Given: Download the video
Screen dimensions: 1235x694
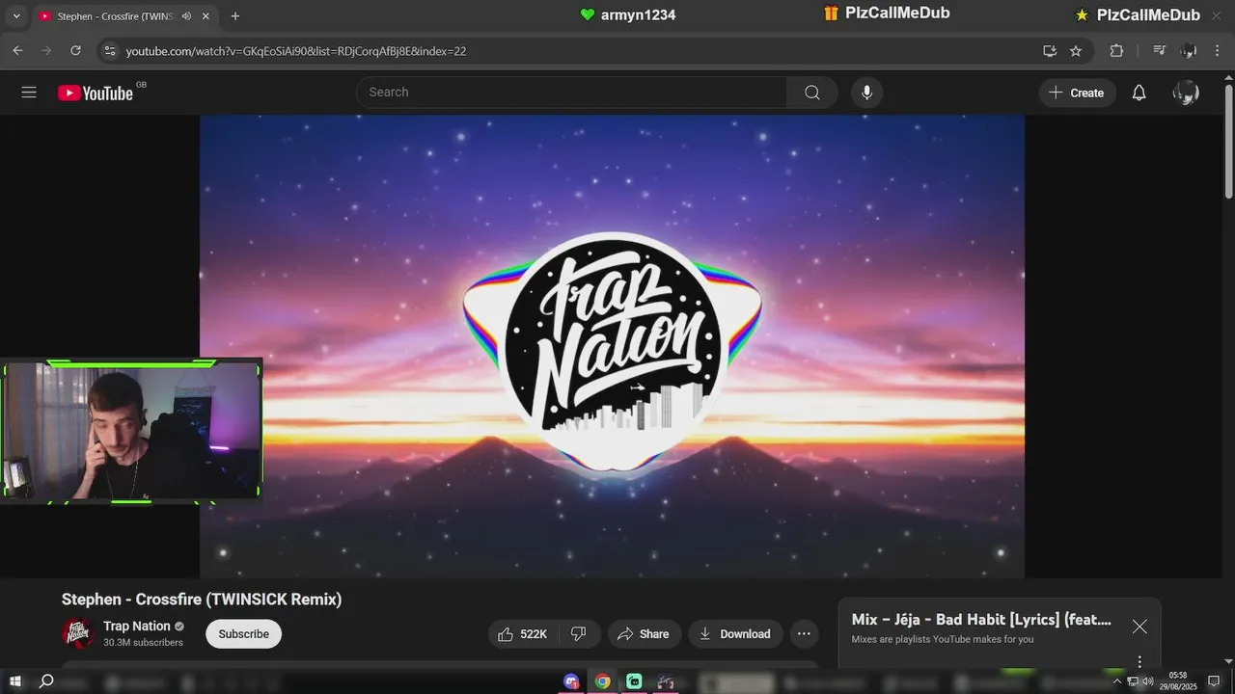Looking at the screenshot, I should (735, 633).
